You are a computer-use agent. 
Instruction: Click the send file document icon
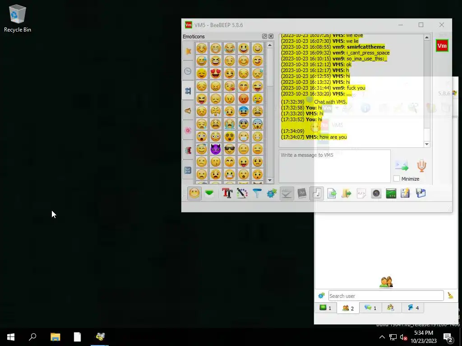332,193
